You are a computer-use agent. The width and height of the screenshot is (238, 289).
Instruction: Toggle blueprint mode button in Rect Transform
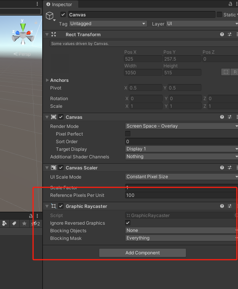tap(226, 72)
